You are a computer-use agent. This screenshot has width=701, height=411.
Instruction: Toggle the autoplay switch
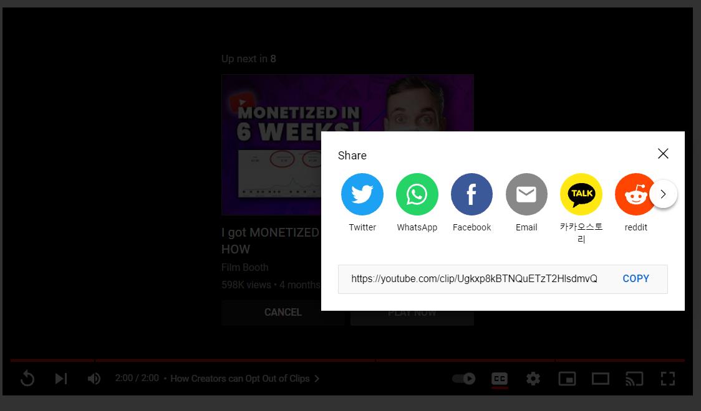pyautogui.click(x=463, y=379)
